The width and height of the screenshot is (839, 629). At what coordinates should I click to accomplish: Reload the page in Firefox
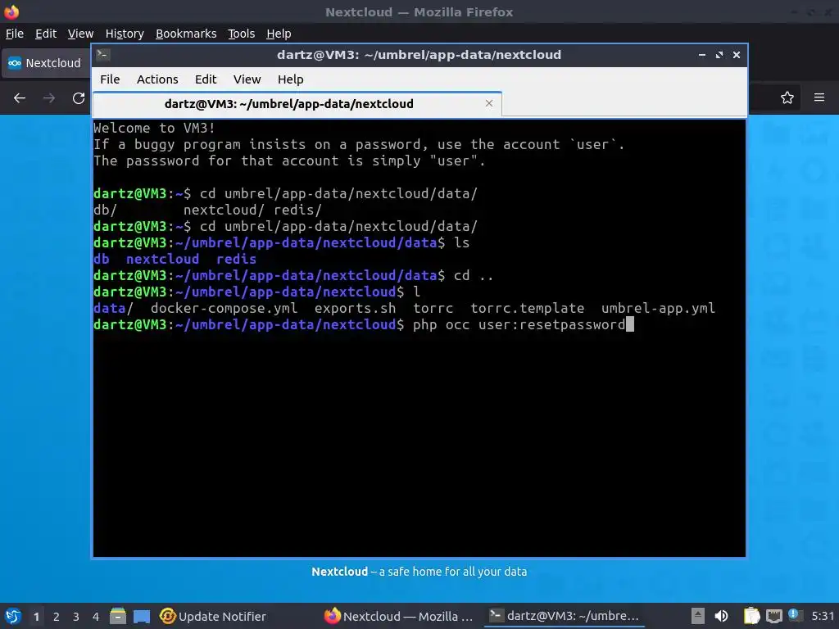coord(79,98)
